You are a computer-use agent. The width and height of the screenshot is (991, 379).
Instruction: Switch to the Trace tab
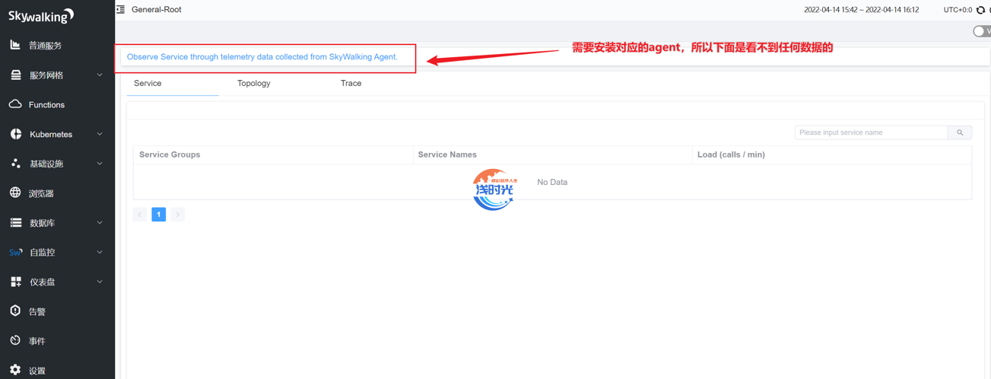pos(351,84)
